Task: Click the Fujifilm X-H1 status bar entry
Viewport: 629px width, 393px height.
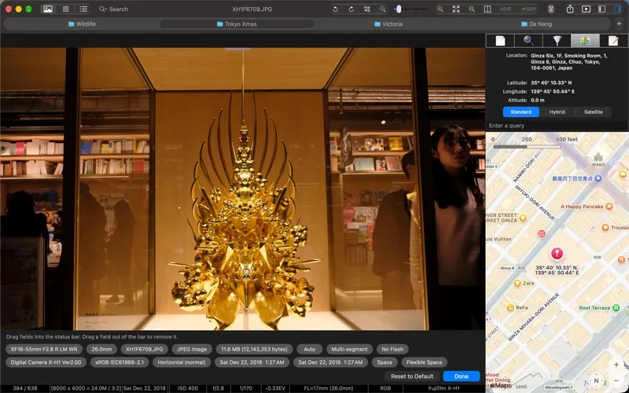Action: point(443,388)
